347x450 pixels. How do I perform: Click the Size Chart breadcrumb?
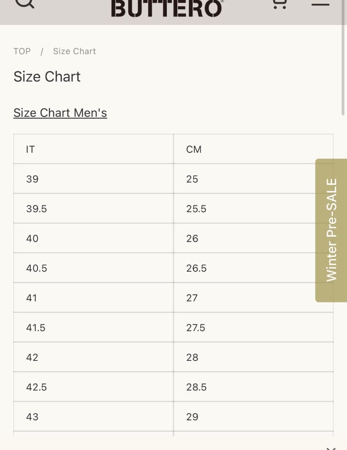coord(74,51)
